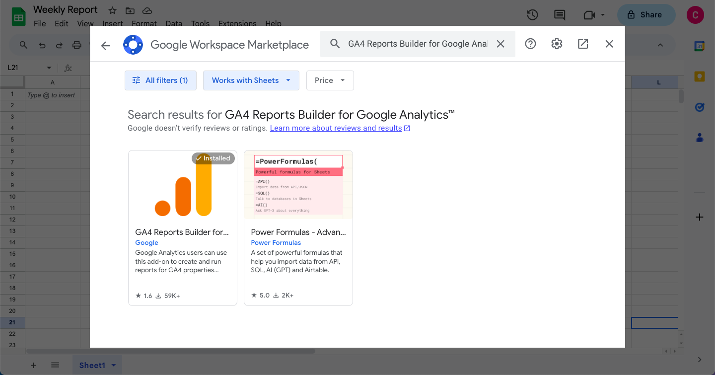Image resolution: width=715 pixels, height=375 pixels.
Task: Open the Extensions menu
Action: pos(237,23)
